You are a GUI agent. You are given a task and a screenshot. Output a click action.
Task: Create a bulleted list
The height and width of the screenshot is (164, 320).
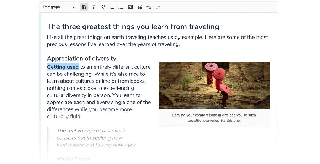[x=112, y=7]
